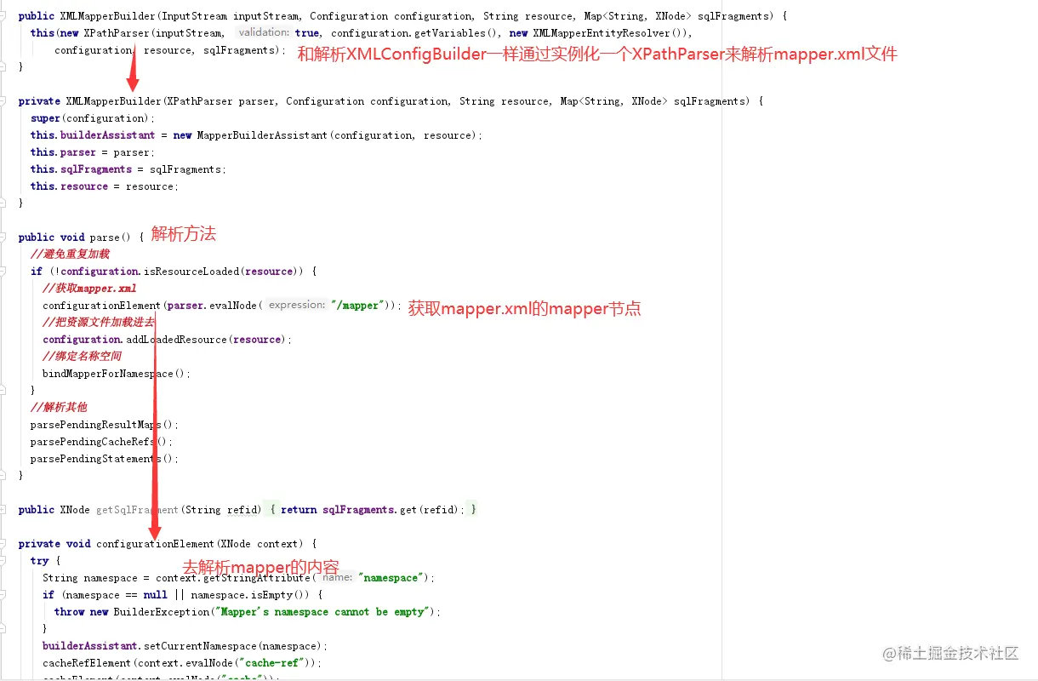1038x681 pixels.
Task: Collapse the try block fold marker
Action: point(4,561)
